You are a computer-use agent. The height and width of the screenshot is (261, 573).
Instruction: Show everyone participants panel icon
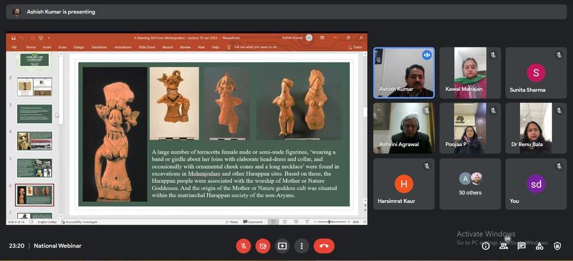pos(504,246)
